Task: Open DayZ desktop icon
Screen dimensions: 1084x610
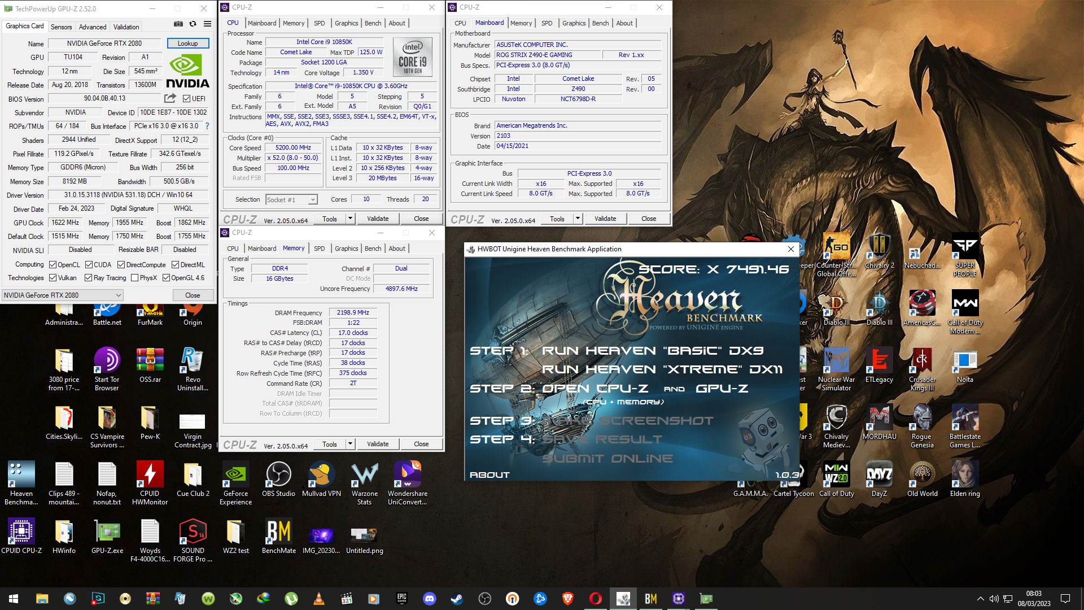Action: click(x=879, y=479)
